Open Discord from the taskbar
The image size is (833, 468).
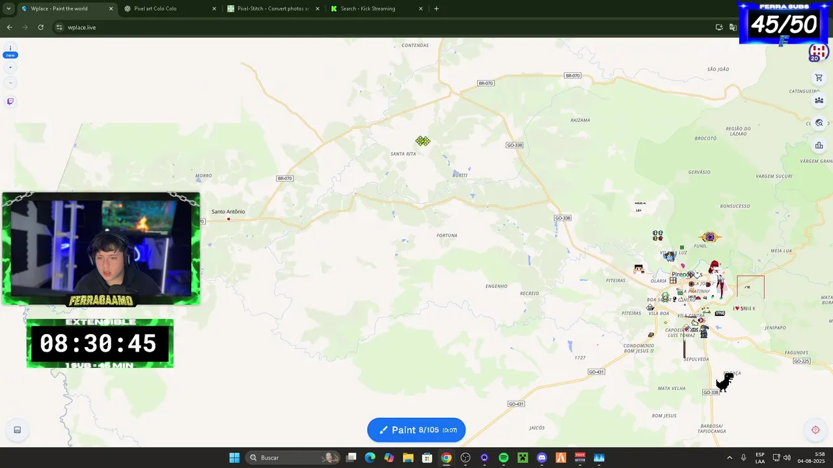tap(541, 458)
